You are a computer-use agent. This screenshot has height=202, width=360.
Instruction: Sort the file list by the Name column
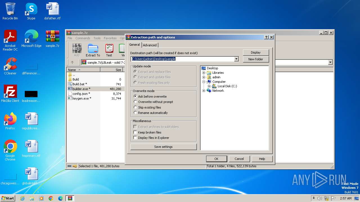83,70
